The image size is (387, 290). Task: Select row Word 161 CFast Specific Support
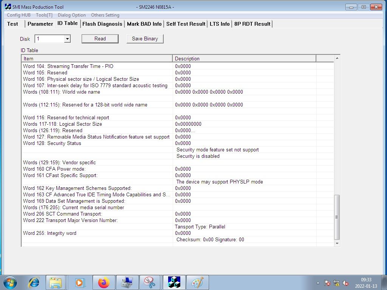click(178, 175)
